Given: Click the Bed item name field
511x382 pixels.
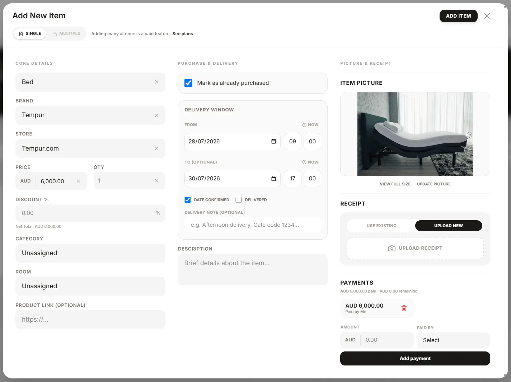Looking at the screenshot, I should (x=90, y=82).
